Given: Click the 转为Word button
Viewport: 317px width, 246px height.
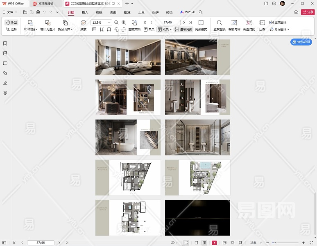Looking at the screenshot, I should (x=301, y=42).
